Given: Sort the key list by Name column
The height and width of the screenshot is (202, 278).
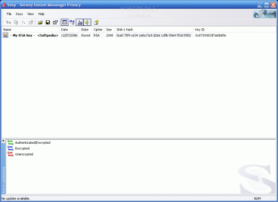Looking at the screenshot, I should click(30, 29).
